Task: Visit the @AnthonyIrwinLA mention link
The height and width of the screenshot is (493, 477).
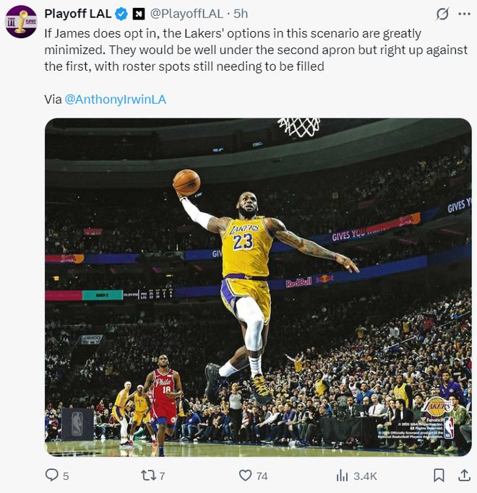Action: click(x=116, y=99)
